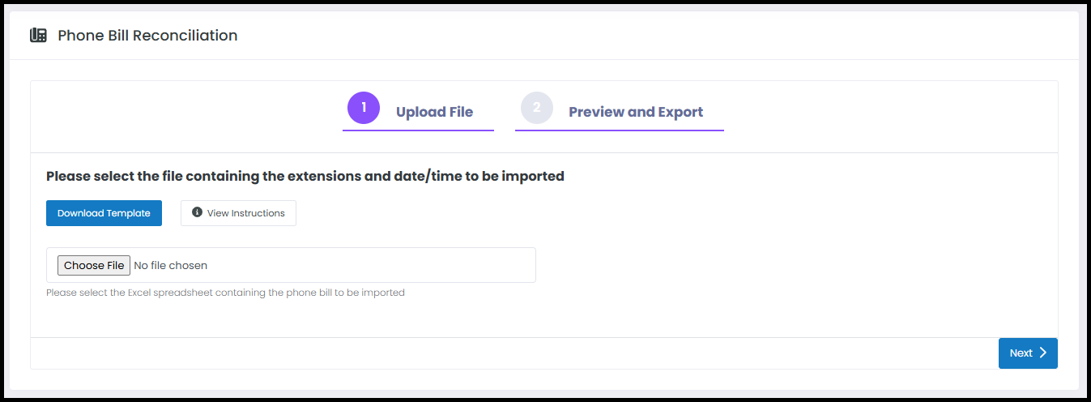Click the underline beneath Preview and Export
Viewport: 1091px width, 402px height.
tap(620, 130)
